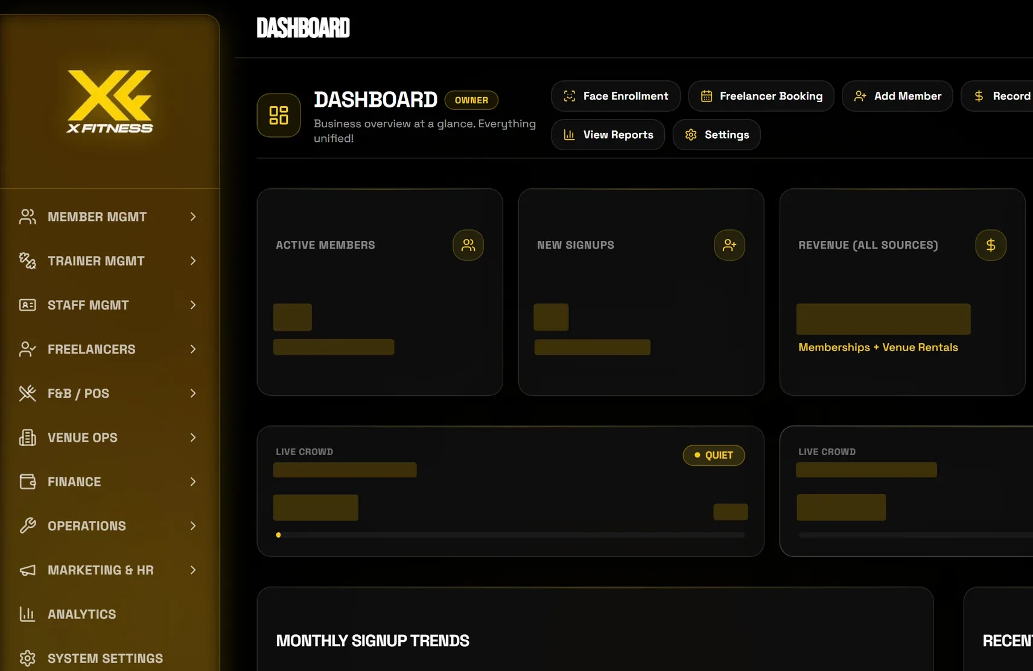The width and height of the screenshot is (1033, 671).
Task: Open the Marketing & HR menu item
Action: point(109,570)
